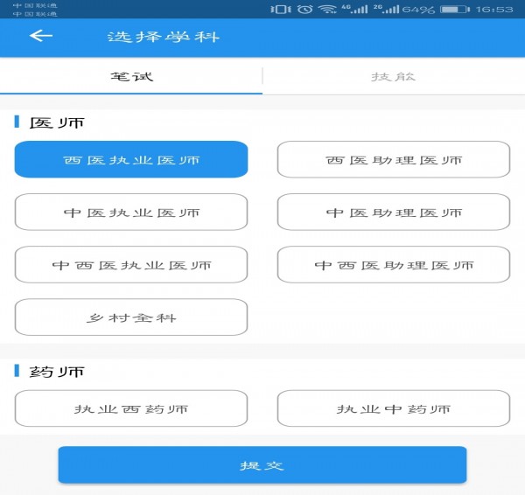This screenshot has width=525, height=495.
Task: Select 中医执业医师 option
Action: coord(131,212)
